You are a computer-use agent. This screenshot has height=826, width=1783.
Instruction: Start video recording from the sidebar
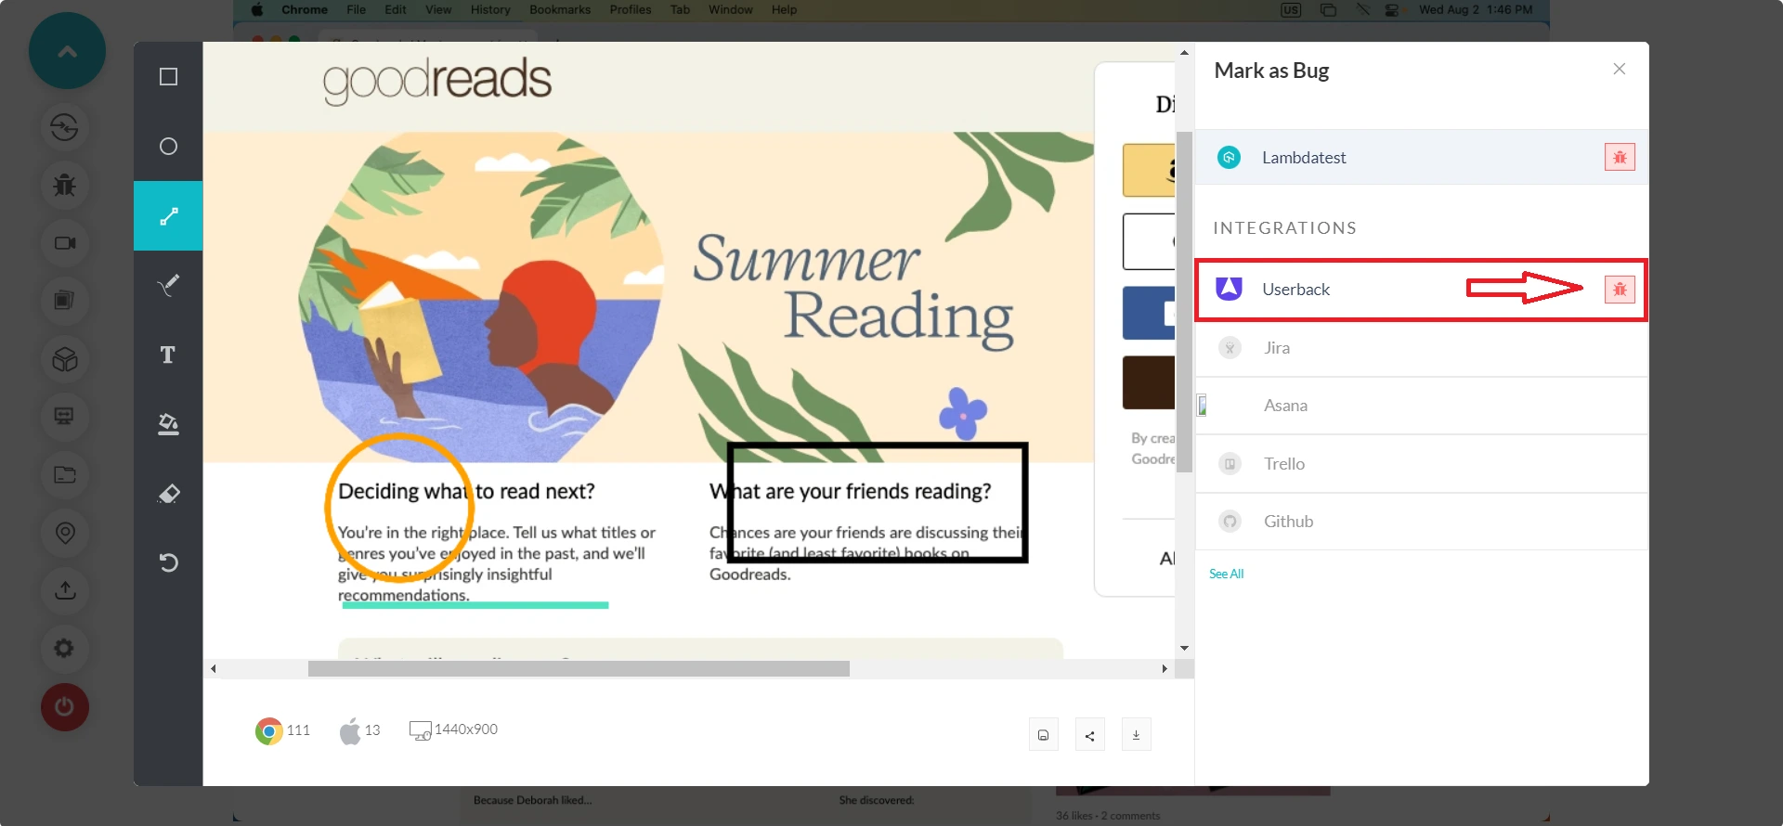tap(64, 243)
